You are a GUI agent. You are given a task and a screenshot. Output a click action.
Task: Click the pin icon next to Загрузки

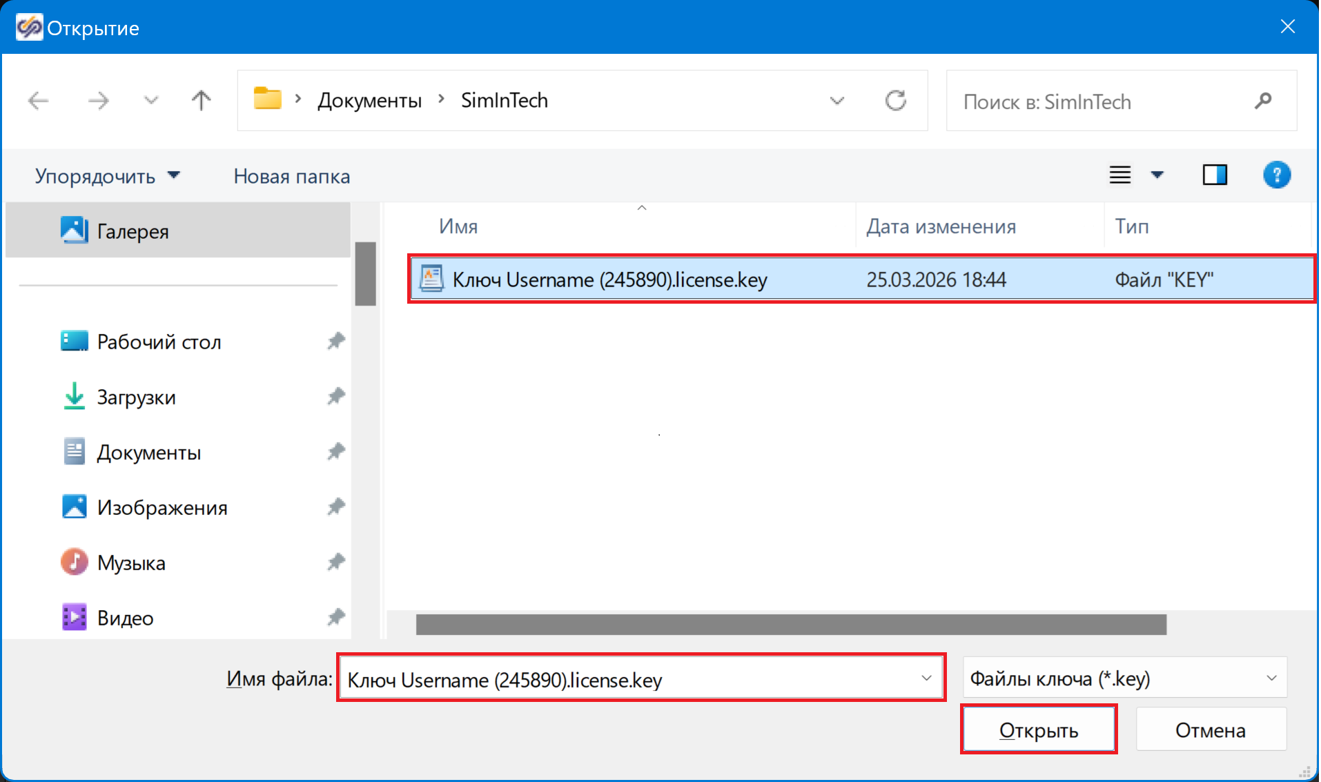(336, 396)
